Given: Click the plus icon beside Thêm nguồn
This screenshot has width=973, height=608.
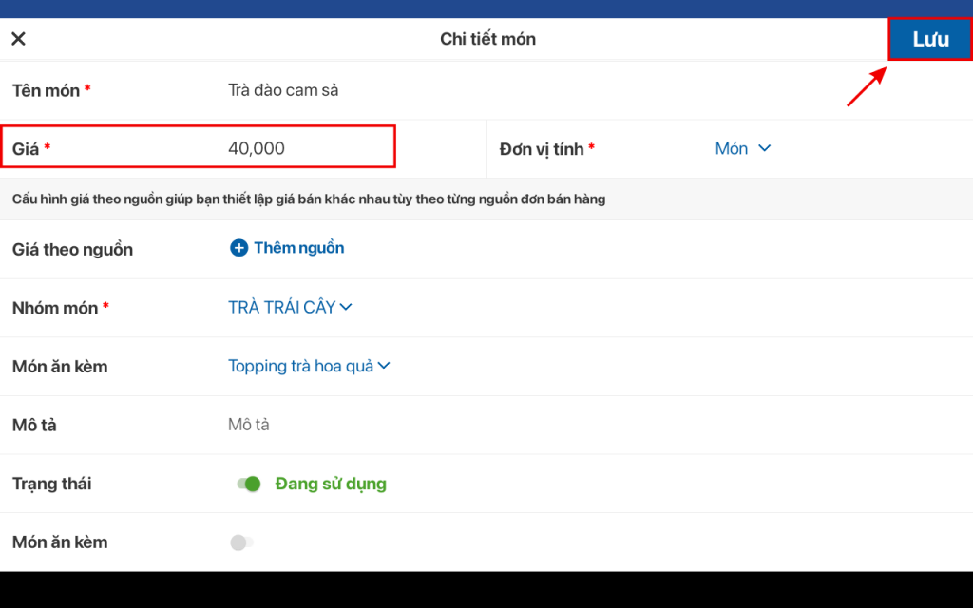Looking at the screenshot, I should (x=238, y=248).
